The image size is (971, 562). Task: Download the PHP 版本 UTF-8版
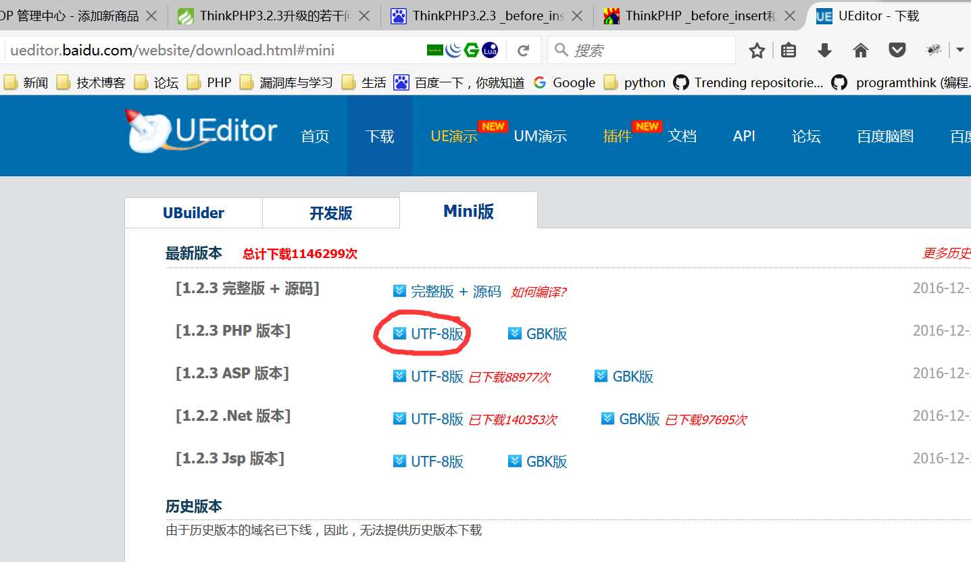(428, 334)
